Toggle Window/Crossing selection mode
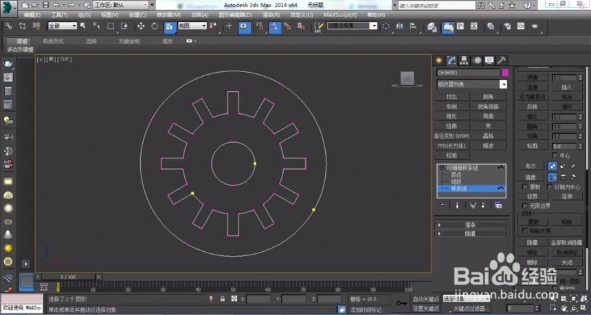 [x=124, y=26]
